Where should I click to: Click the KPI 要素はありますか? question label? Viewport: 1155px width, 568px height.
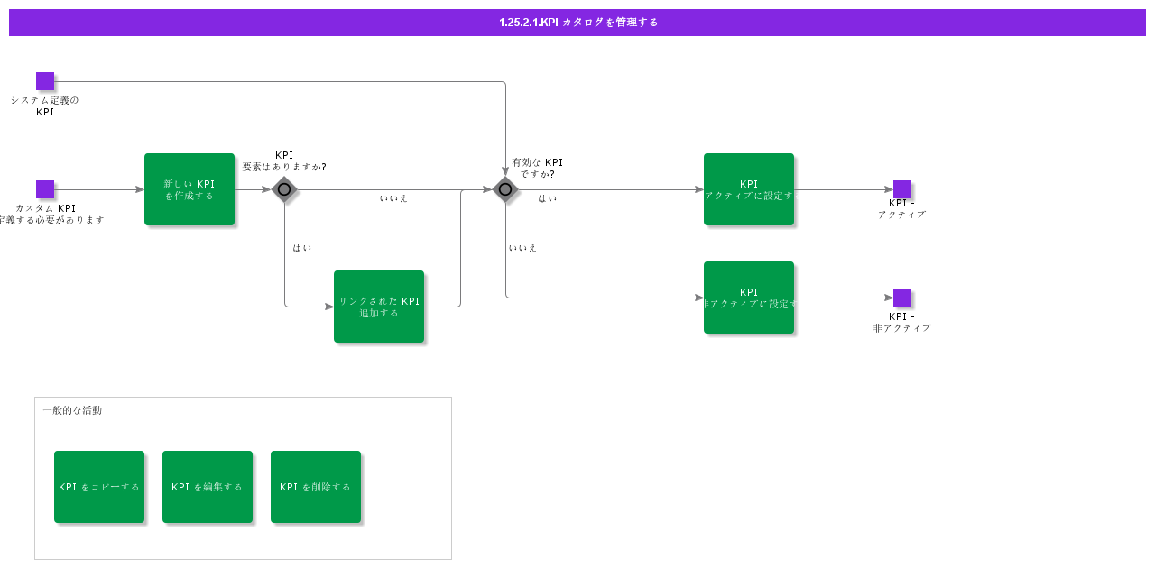click(x=284, y=160)
